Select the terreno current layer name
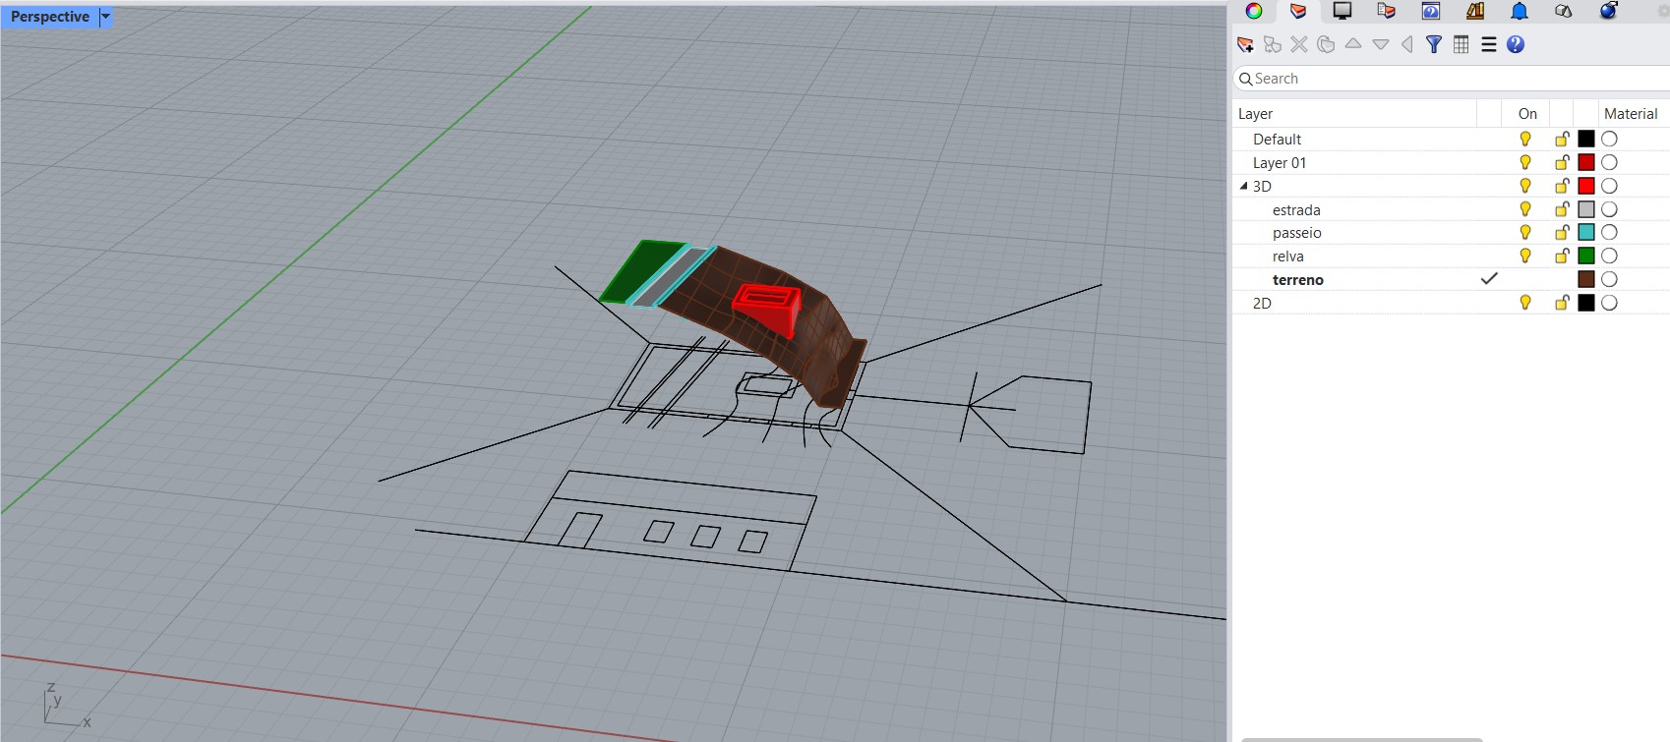The image size is (1670, 742). pyautogui.click(x=1297, y=280)
